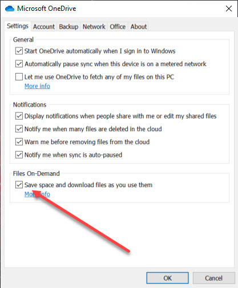
Task: Disable display notifications when people share with me
Action: pyautogui.click(x=19, y=116)
